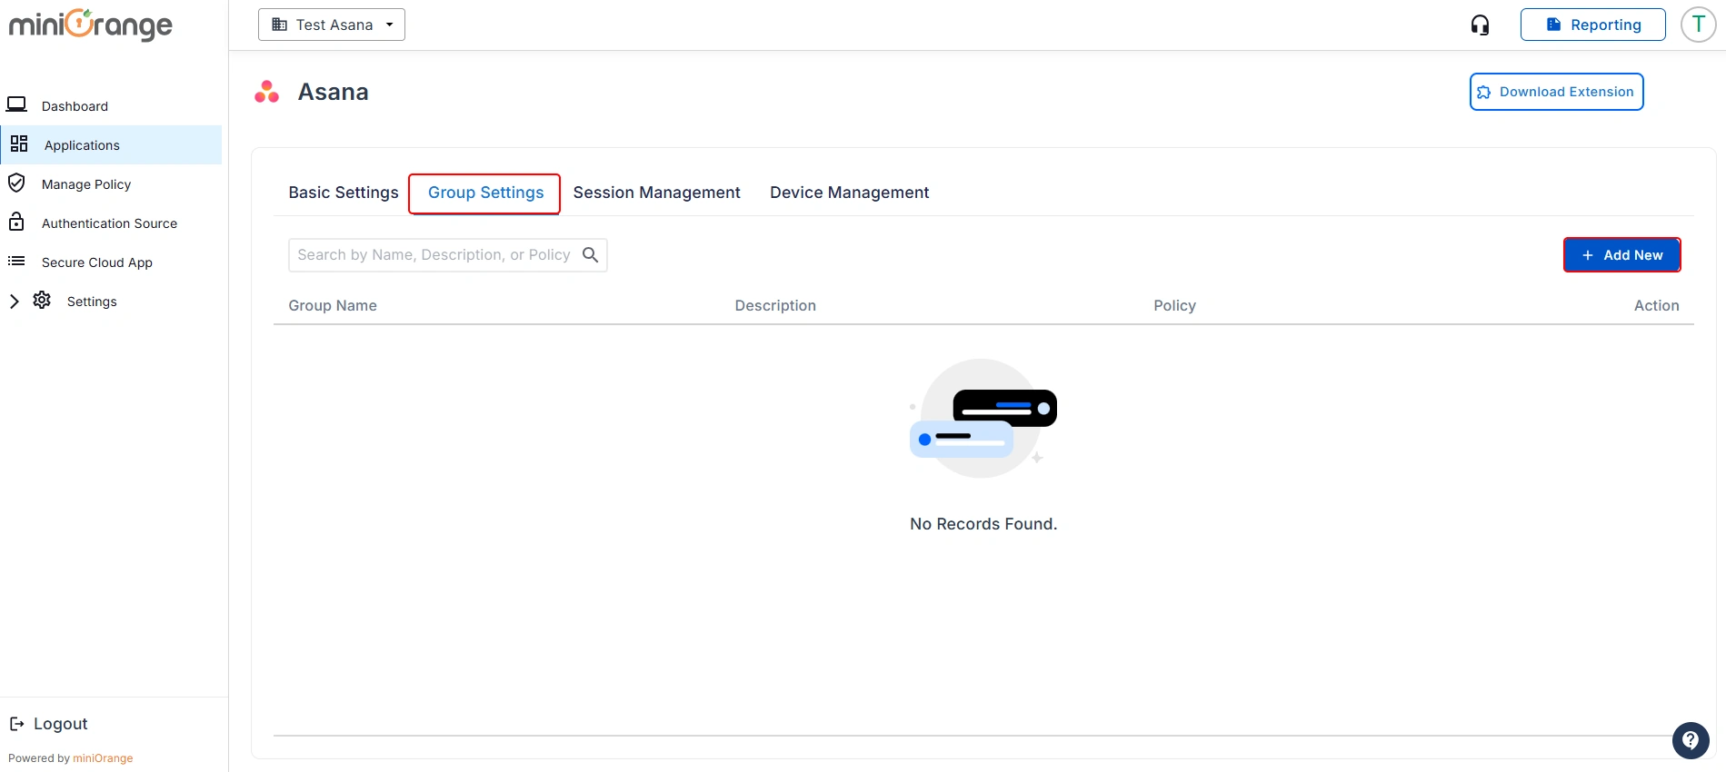Image resolution: width=1726 pixels, height=772 pixels.
Task: Click the miniOrange logo
Action: (91, 25)
